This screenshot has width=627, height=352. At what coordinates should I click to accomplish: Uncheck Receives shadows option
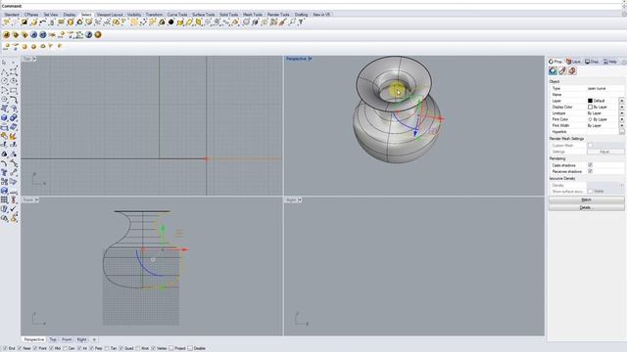(x=590, y=171)
